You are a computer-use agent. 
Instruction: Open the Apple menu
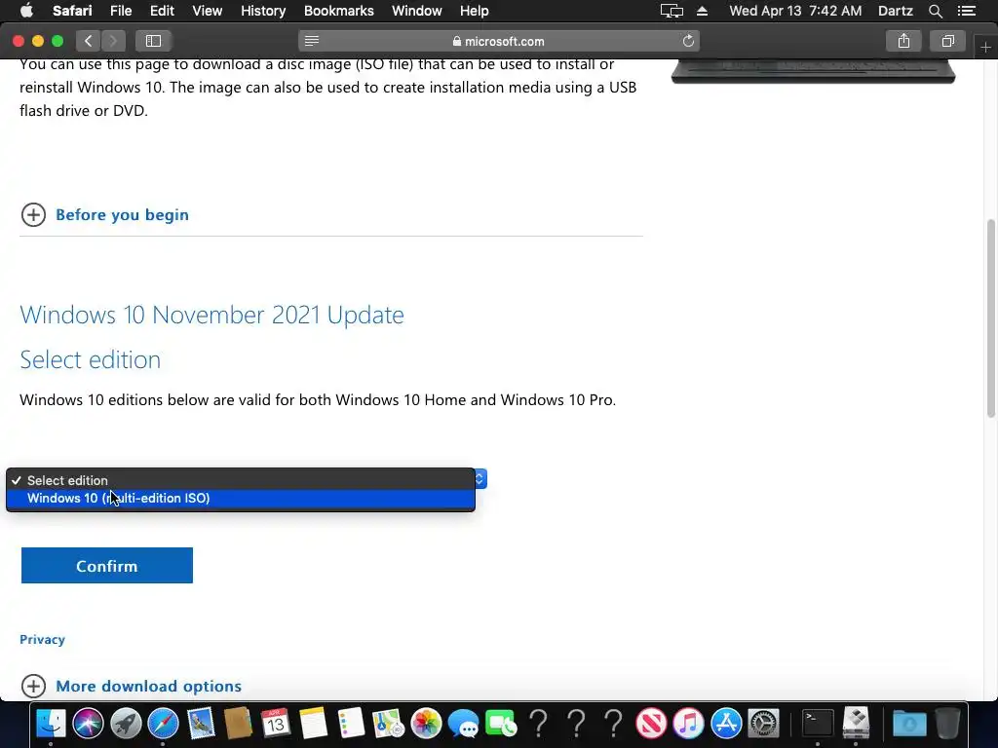[x=26, y=10]
